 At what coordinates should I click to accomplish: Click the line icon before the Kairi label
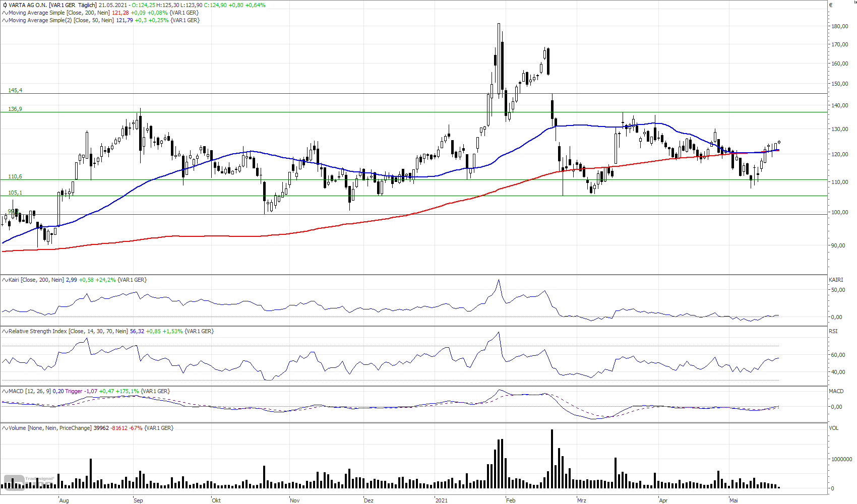pos(5,280)
